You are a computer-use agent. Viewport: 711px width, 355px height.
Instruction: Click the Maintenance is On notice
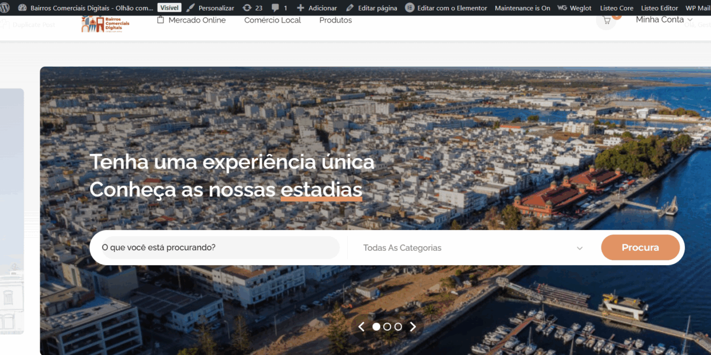(523, 8)
